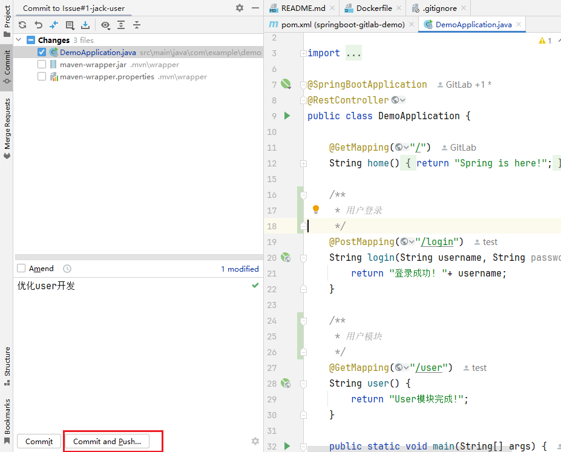Switch to the pom.xml editor tab

click(343, 24)
